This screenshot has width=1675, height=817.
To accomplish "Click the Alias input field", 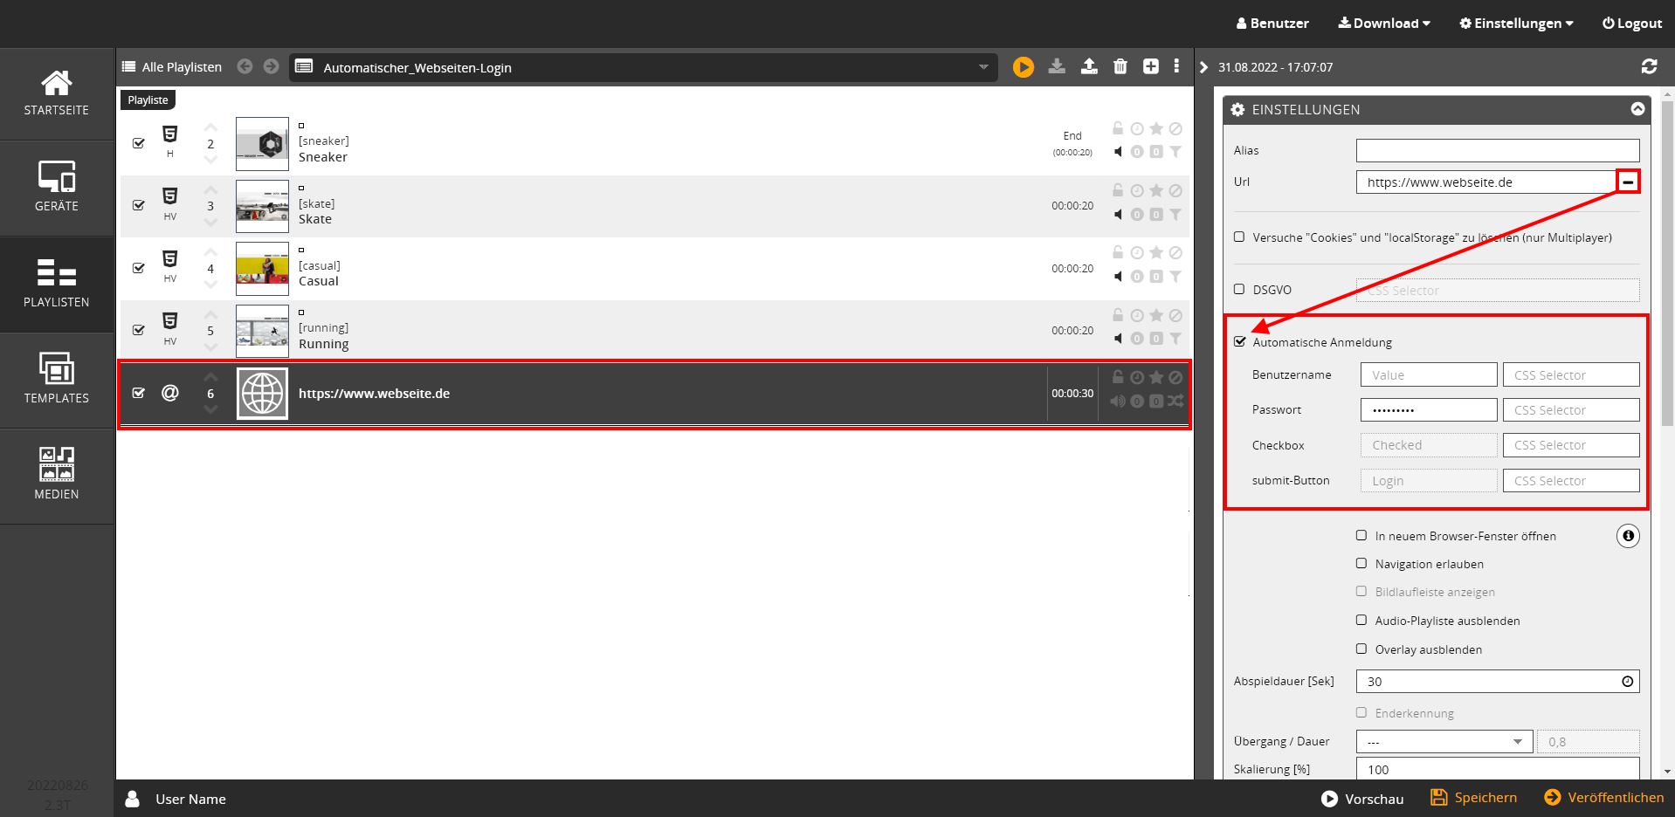I will pyautogui.click(x=1497, y=151).
